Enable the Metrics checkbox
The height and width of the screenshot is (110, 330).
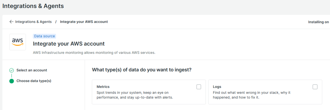(199, 87)
